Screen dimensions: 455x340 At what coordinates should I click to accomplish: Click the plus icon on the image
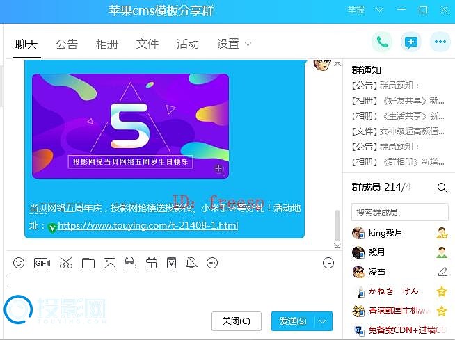(x=218, y=168)
